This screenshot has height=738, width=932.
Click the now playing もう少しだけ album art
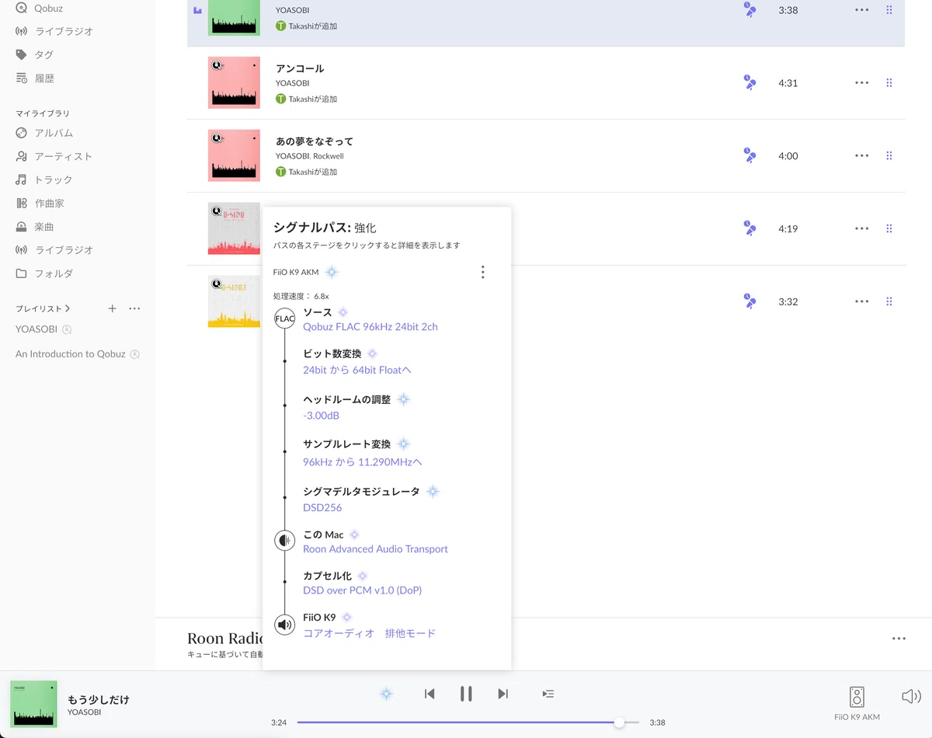click(x=33, y=704)
